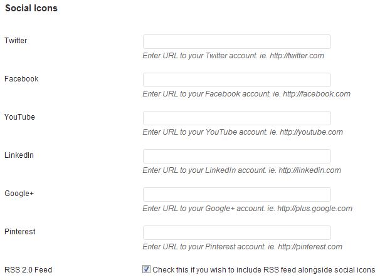Click the Facebook account description text
Image resolution: width=380 pixels, height=280 pixels.
coord(246,94)
